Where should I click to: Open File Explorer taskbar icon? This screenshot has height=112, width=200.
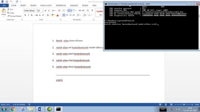31,109
